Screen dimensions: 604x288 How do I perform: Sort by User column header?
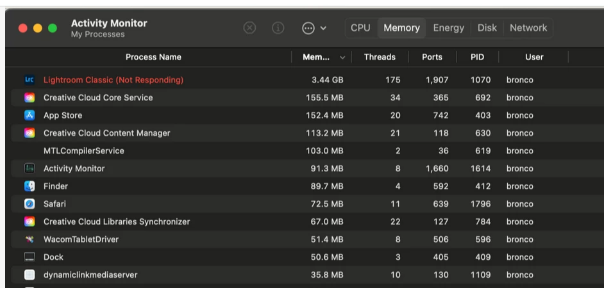[x=534, y=58]
